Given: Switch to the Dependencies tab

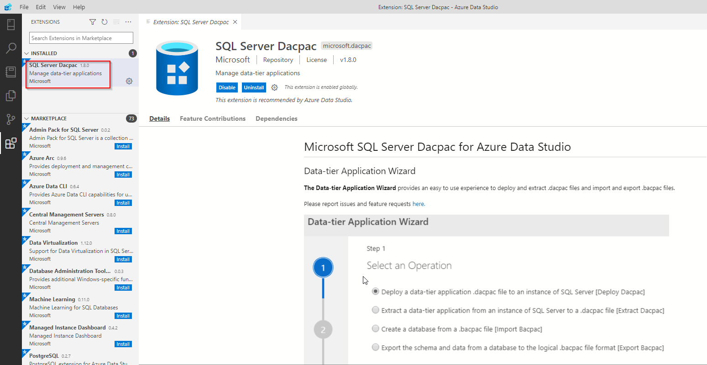Looking at the screenshot, I should point(277,118).
